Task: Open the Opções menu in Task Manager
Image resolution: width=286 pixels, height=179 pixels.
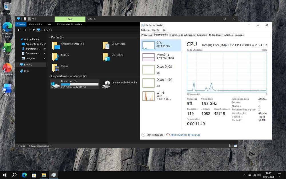Action: (x=156, y=30)
